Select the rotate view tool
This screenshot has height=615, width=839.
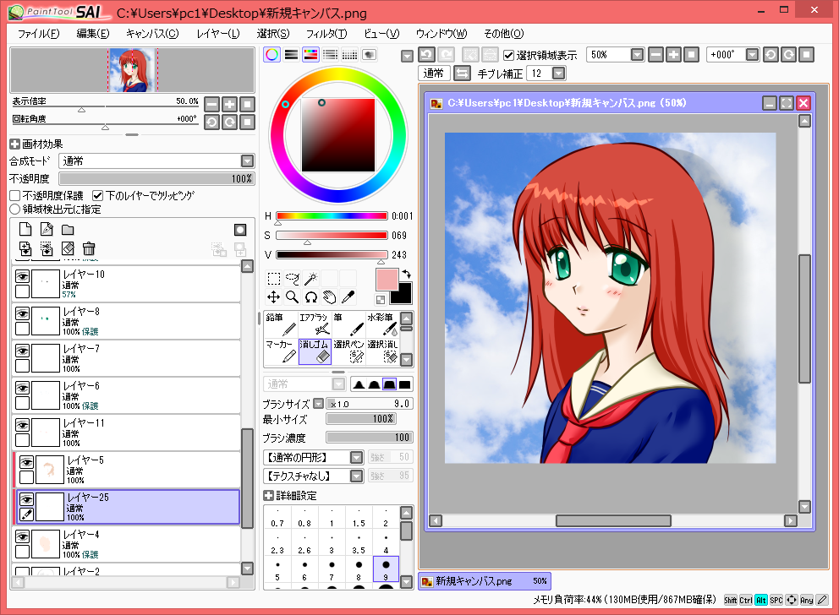point(311,297)
